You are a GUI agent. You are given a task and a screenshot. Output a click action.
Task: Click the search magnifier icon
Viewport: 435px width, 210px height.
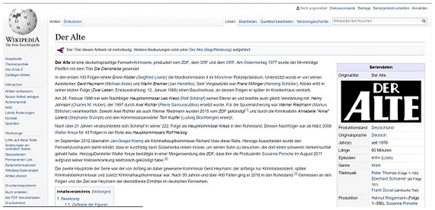(x=424, y=21)
